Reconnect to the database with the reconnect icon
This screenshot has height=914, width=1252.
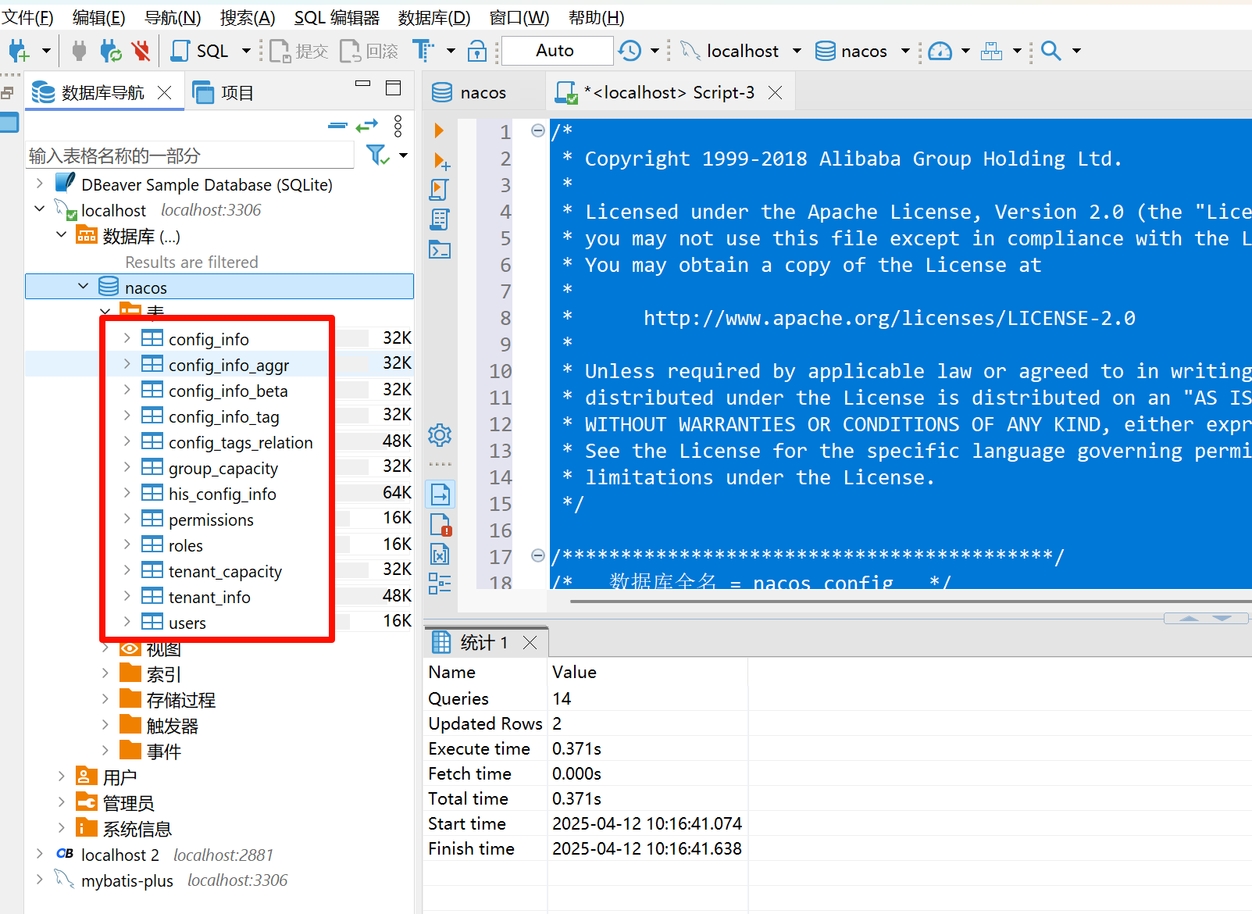[x=109, y=50]
